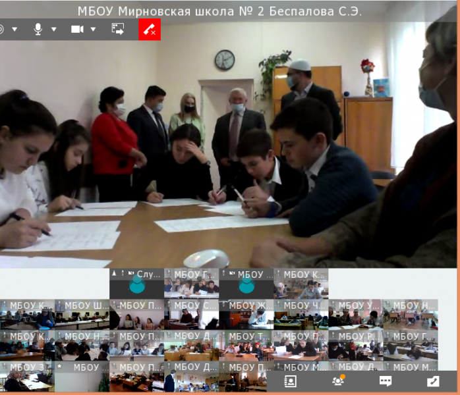Select the 'МБОУ Т...' participant thumbnail

(x=246, y=346)
